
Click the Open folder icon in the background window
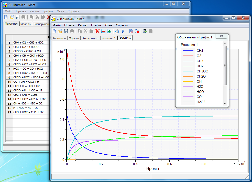pyautogui.click(x=12, y=17)
